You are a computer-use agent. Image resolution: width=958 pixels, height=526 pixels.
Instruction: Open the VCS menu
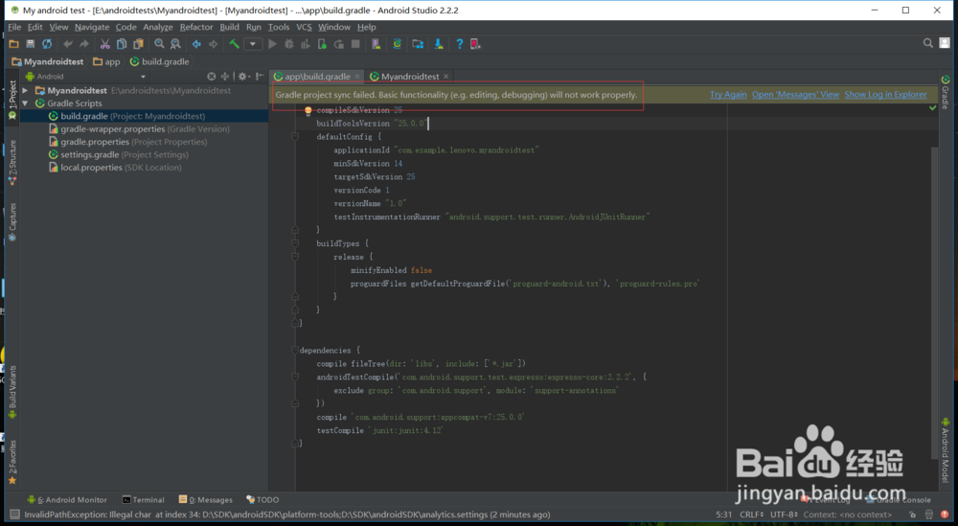pyautogui.click(x=304, y=27)
